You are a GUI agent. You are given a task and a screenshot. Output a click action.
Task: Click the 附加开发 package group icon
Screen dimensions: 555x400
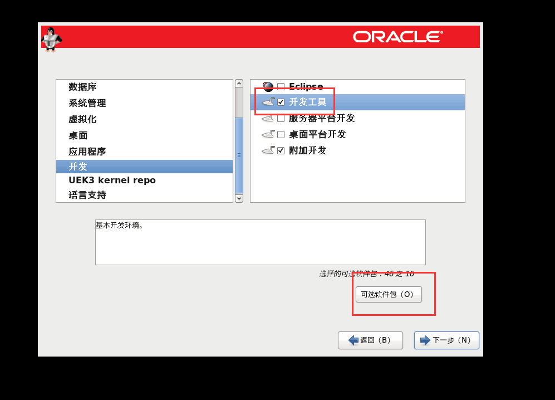click(268, 150)
